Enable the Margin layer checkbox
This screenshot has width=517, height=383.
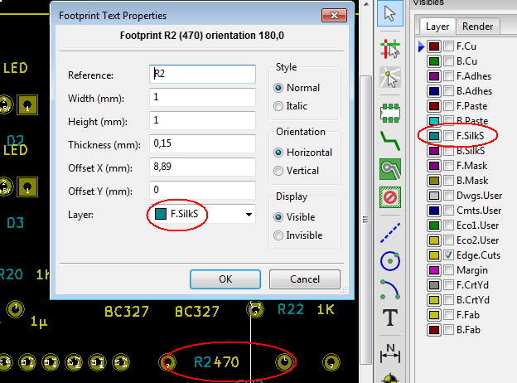(x=448, y=270)
